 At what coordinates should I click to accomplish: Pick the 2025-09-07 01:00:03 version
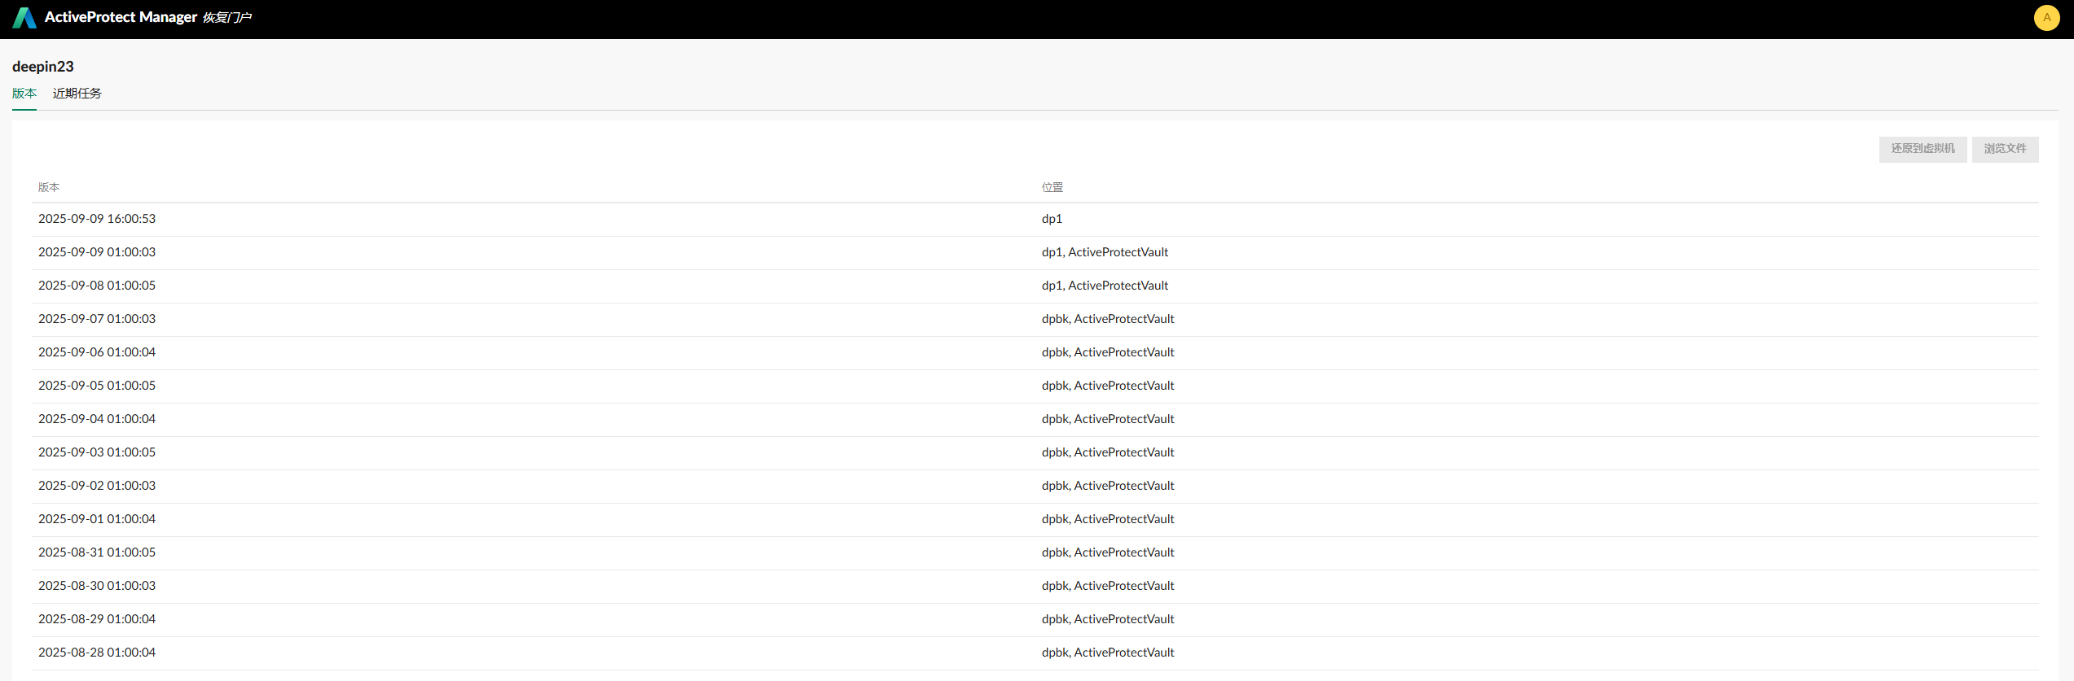coord(97,319)
